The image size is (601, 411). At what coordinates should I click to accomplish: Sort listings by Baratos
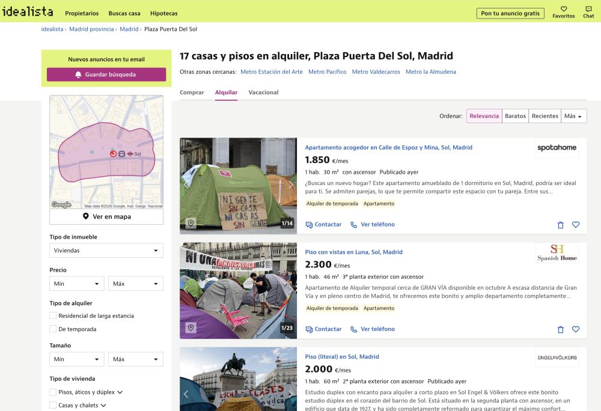tap(515, 116)
